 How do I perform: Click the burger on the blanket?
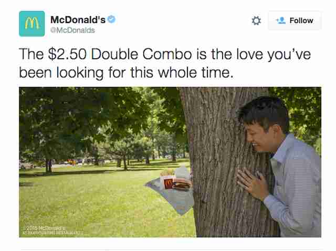pos(182,184)
